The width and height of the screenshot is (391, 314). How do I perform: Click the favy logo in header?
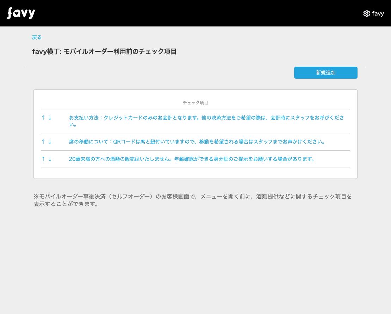(x=21, y=13)
